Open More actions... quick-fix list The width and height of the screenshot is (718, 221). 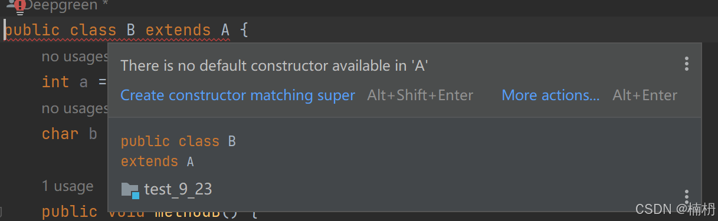[x=550, y=95]
